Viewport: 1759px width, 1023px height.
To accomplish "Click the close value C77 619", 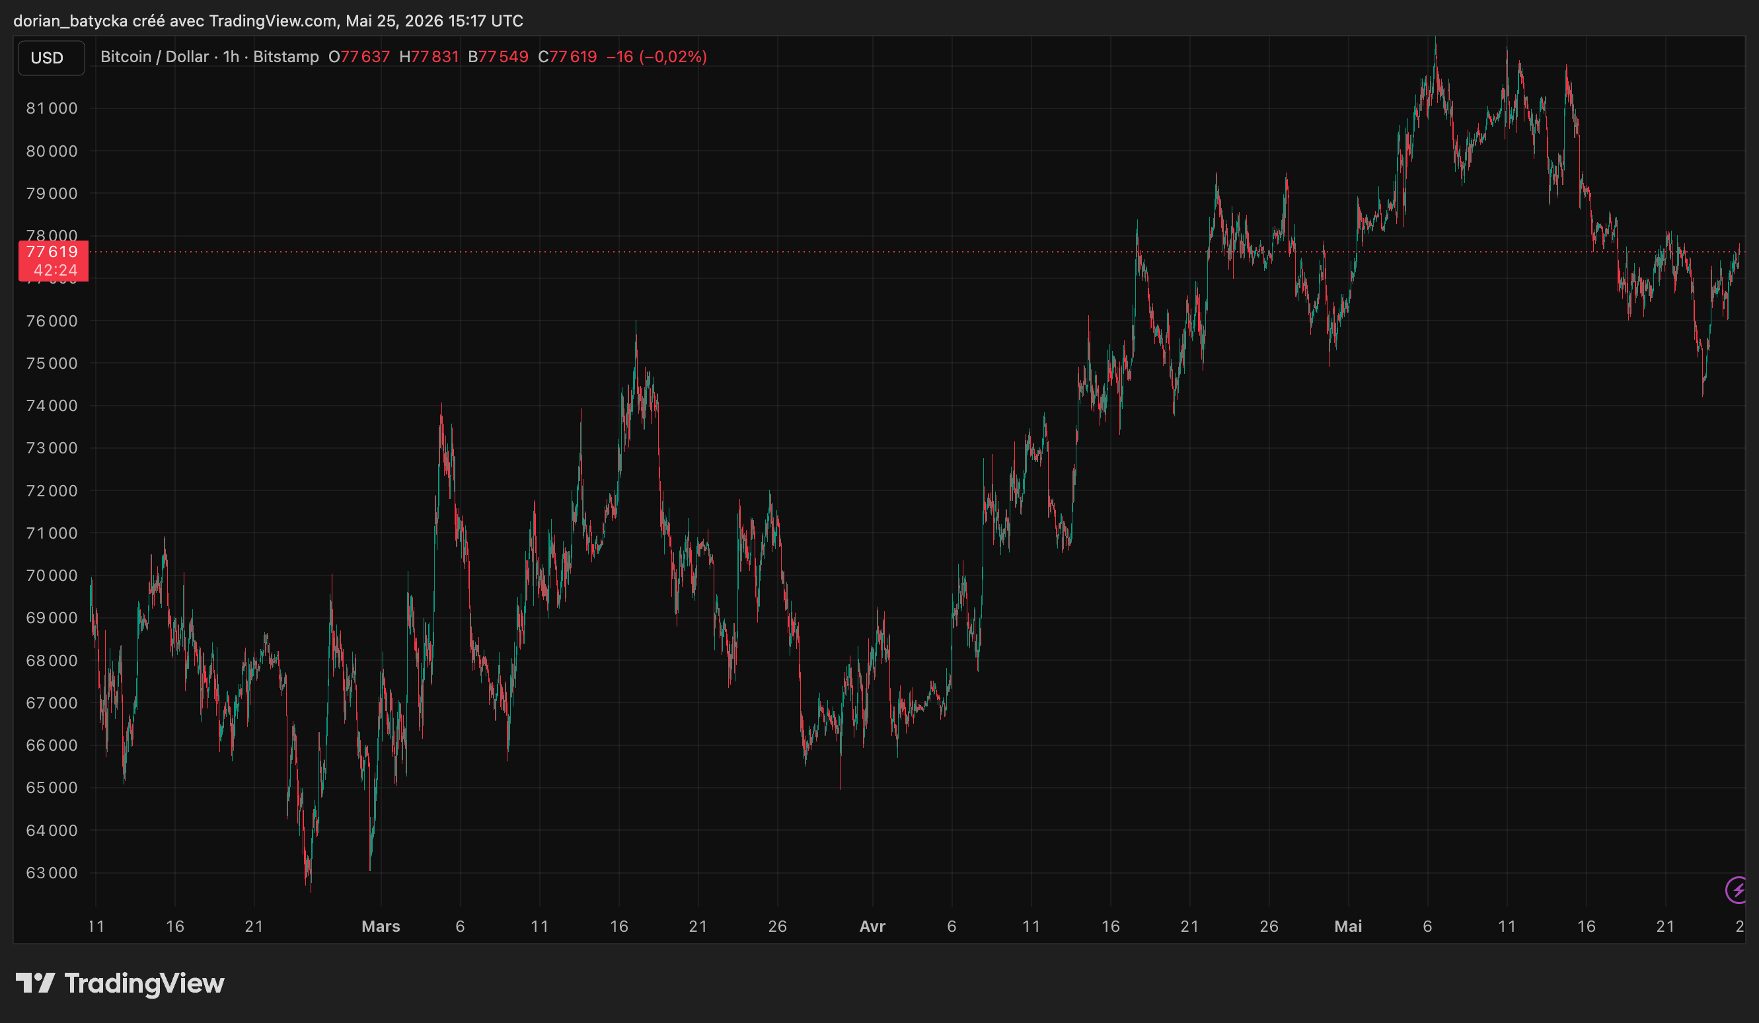I will pyautogui.click(x=568, y=57).
